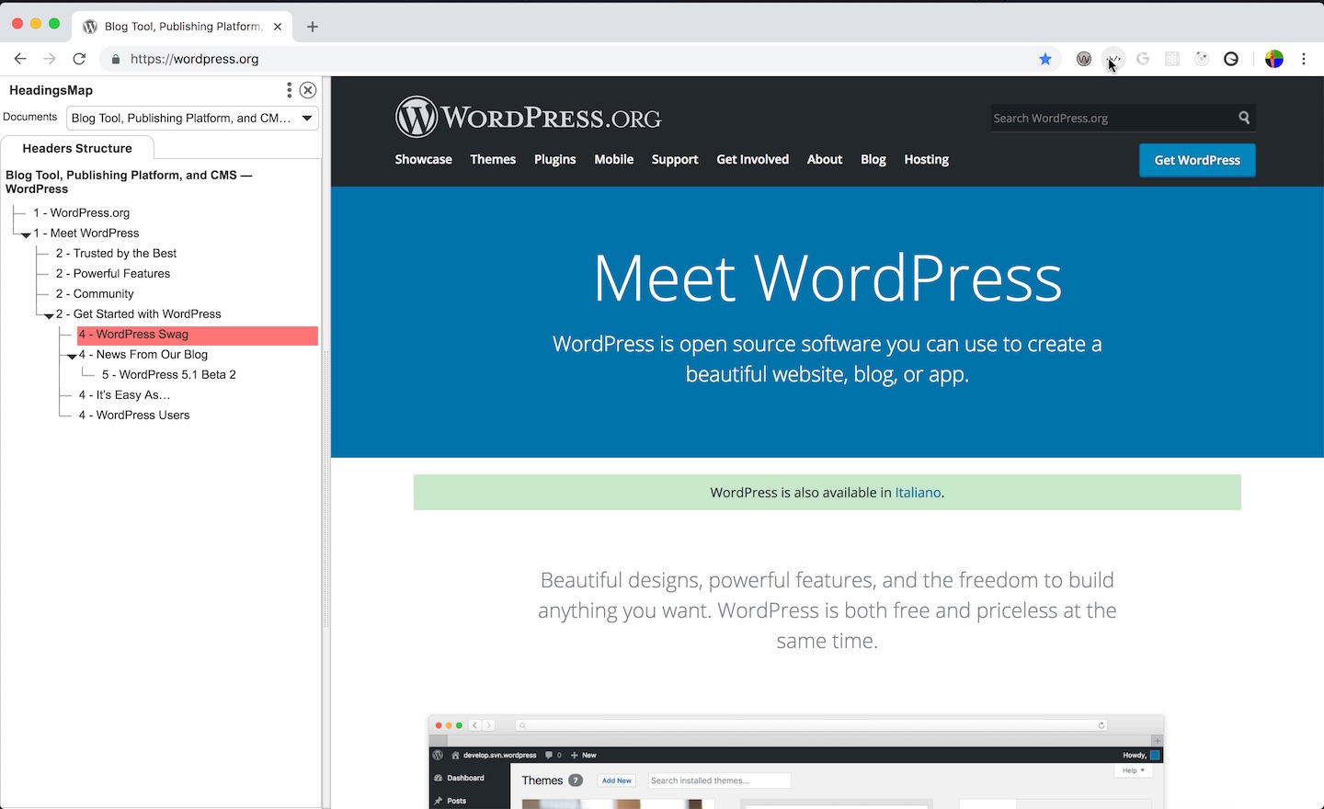Click the HeadingsMap extension icon in toolbar

[x=1113, y=59]
